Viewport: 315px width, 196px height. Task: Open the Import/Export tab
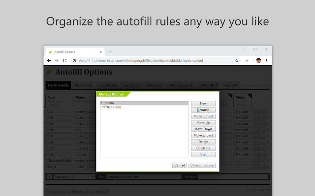[180, 85]
